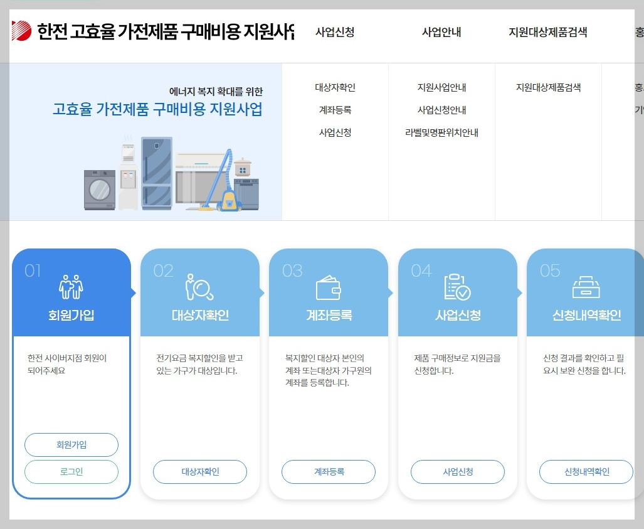
Task: Click the printer-style box icon in step 05
Action: [x=586, y=287]
